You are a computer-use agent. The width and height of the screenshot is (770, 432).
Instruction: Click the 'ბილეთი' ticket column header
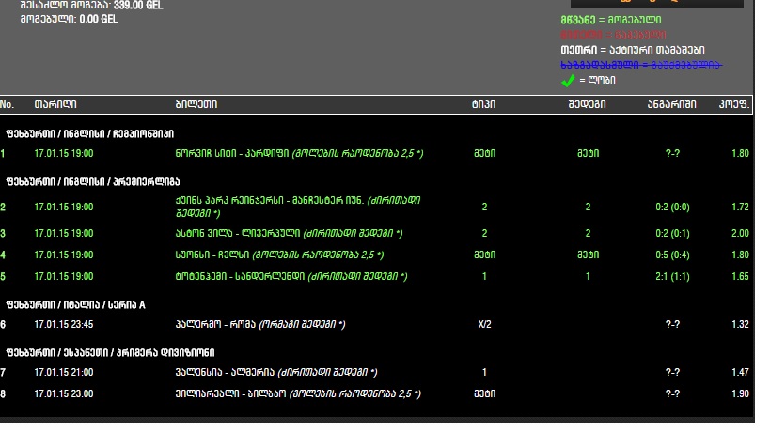pos(196,104)
